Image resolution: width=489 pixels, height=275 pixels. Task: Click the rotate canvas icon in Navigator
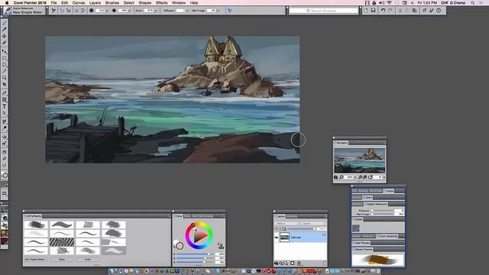(370, 177)
